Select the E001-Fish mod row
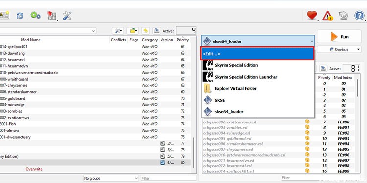This screenshot has height=183, width=367. pos(95,124)
